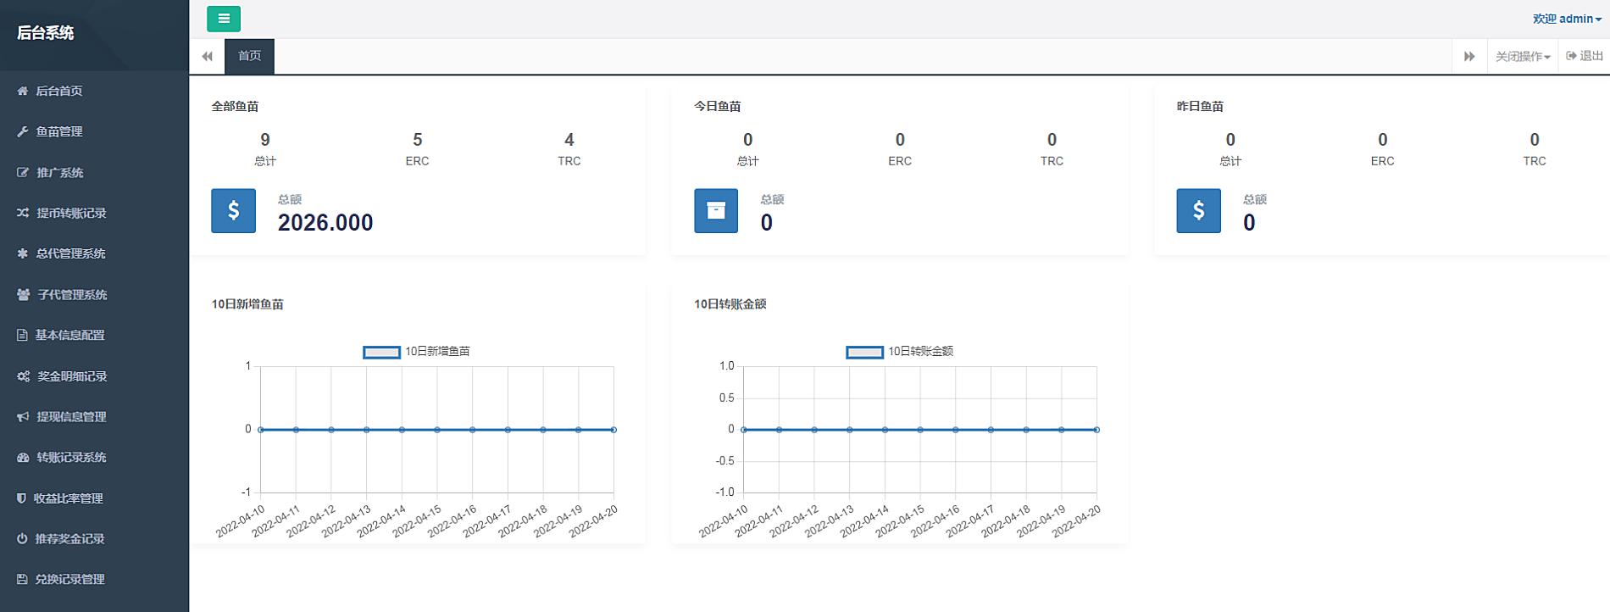
Task: Open the 欢迎 admin user dropdown
Action: click(1566, 19)
